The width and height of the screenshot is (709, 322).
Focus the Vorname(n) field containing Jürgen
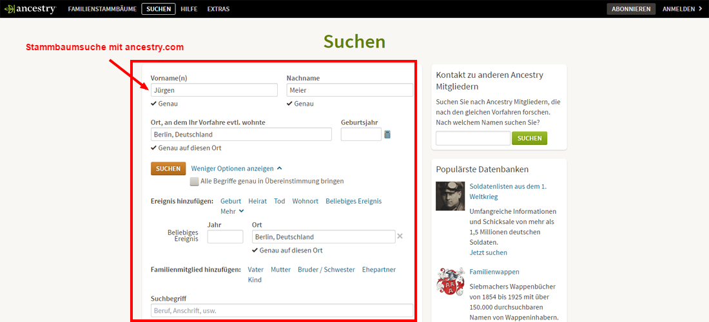(214, 90)
